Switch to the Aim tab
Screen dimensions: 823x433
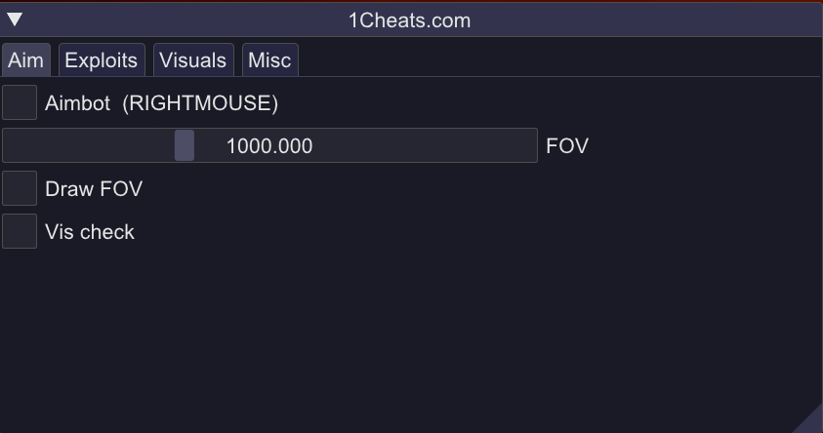click(x=25, y=60)
